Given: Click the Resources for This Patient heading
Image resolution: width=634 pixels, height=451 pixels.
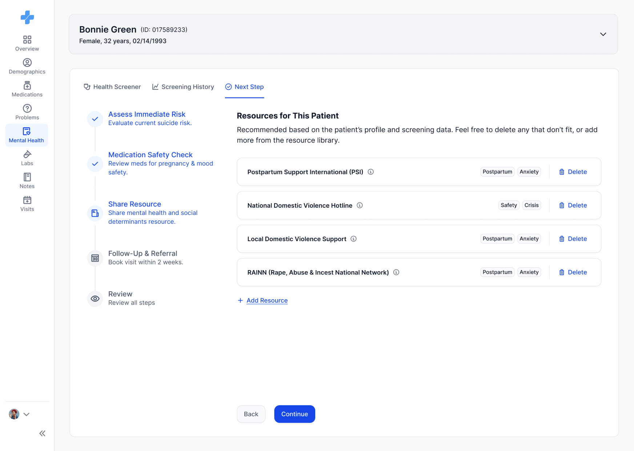Looking at the screenshot, I should [x=288, y=116].
